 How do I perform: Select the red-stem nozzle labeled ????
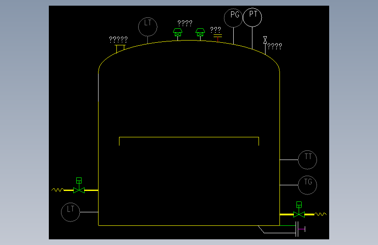218,38
